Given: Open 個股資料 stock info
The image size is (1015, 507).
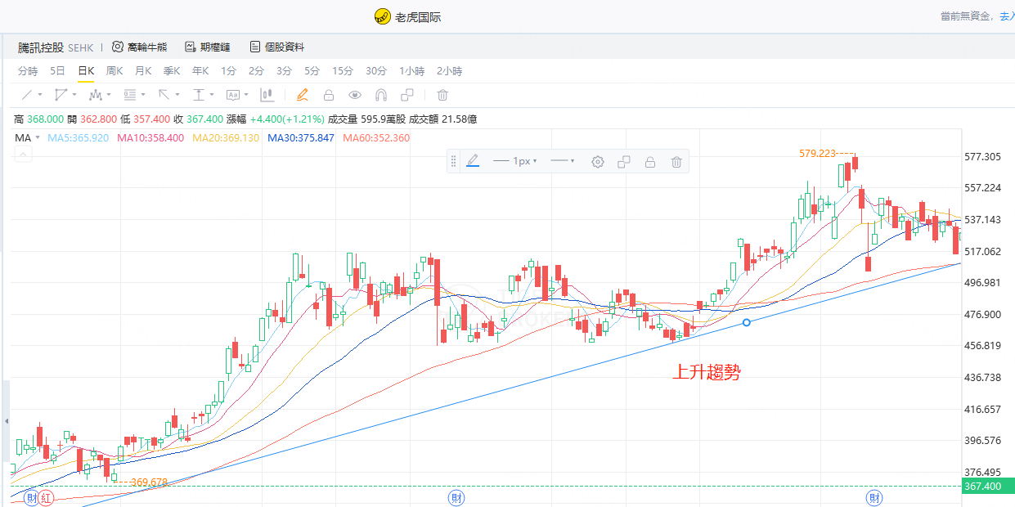Looking at the screenshot, I should coord(276,47).
